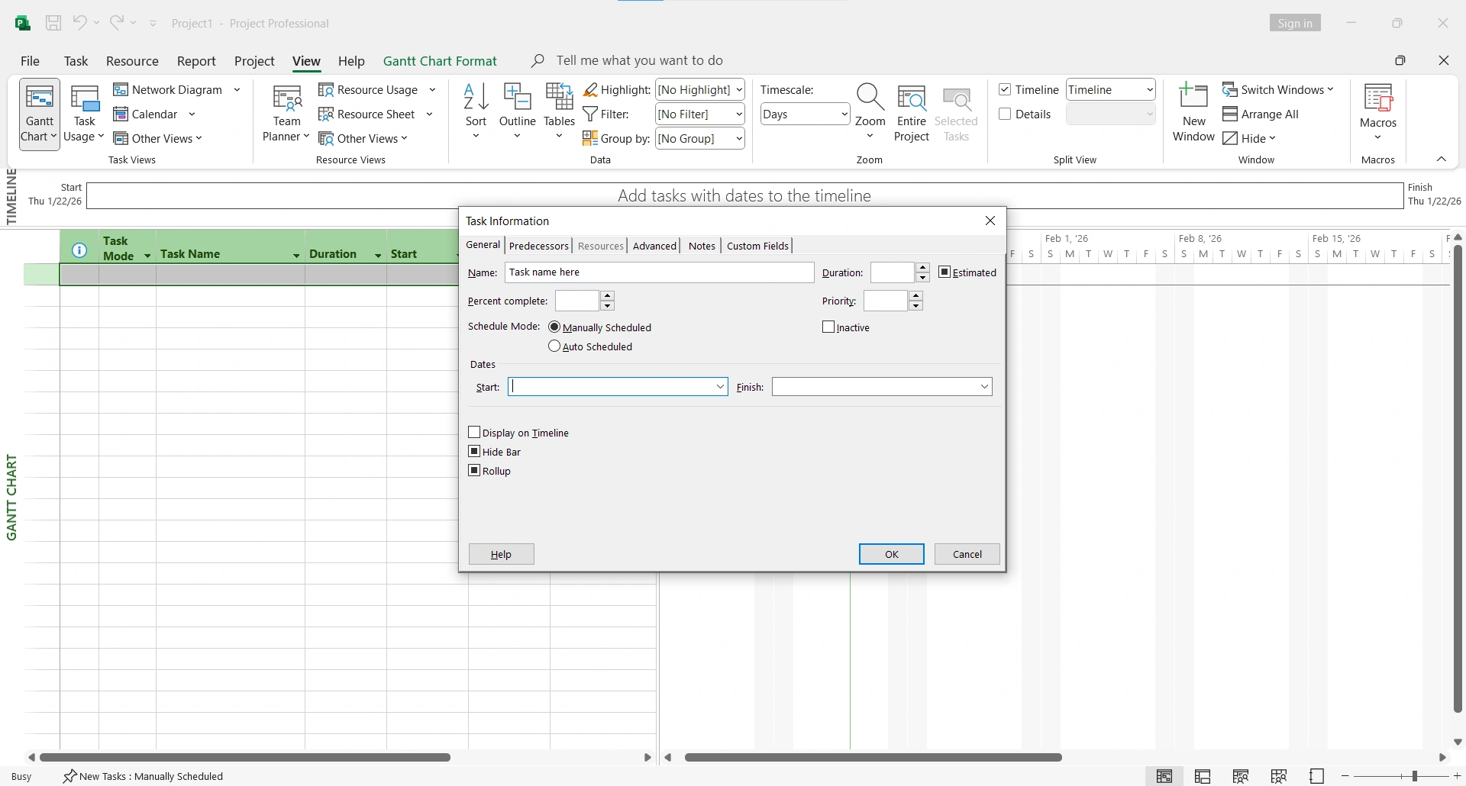1466x786 pixels.
Task: Enable the Inactive checkbox
Action: 828,327
